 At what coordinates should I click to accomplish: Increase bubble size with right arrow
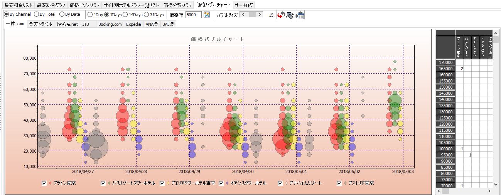point(260,15)
